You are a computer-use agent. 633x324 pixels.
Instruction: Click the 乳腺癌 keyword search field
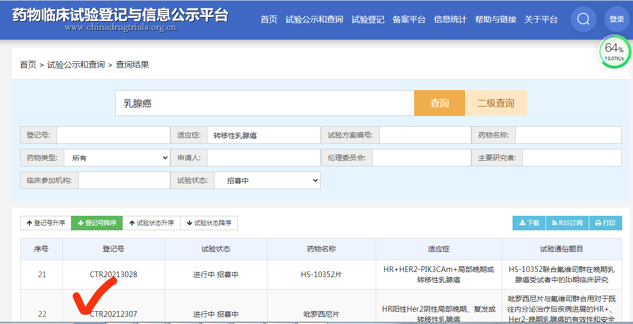coord(265,103)
